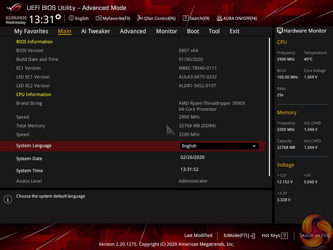
Task: Switch to the Advanced tab
Action: pyautogui.click(x=133, y=31)
